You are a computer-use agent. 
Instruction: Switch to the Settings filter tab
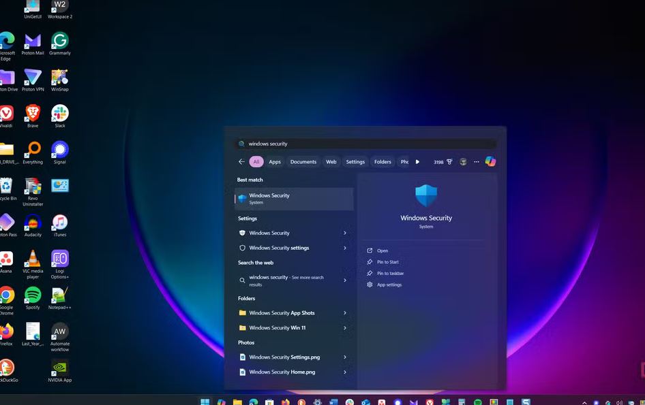(x=355, y=162)
